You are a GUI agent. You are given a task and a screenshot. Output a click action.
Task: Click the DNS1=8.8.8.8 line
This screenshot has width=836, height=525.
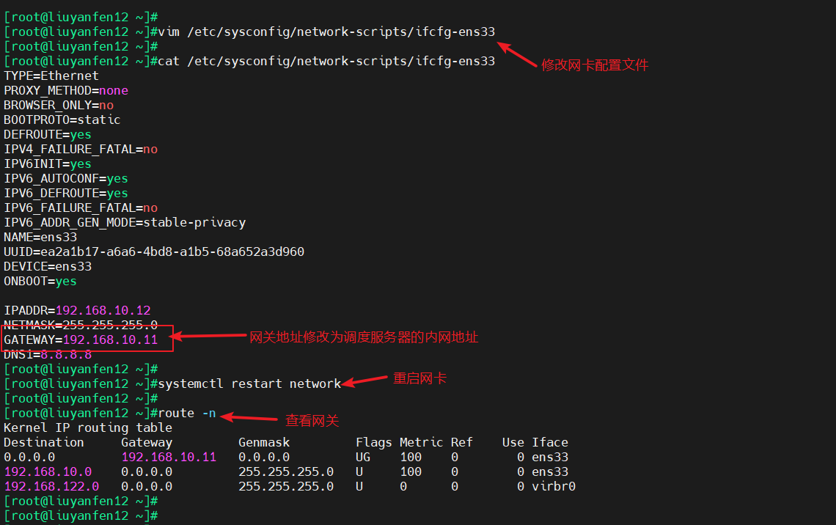coord(48,355)
